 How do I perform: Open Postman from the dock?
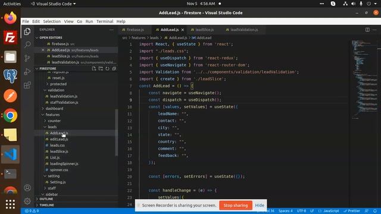coord(10,96)
